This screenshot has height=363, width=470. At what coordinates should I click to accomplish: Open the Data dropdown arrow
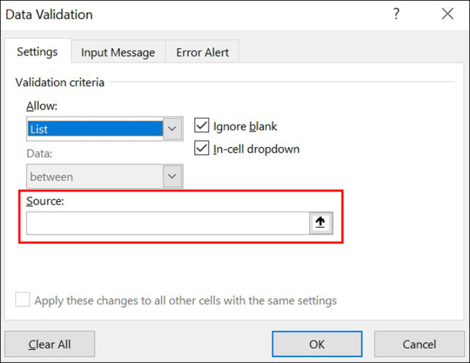(x=172, y=176)
